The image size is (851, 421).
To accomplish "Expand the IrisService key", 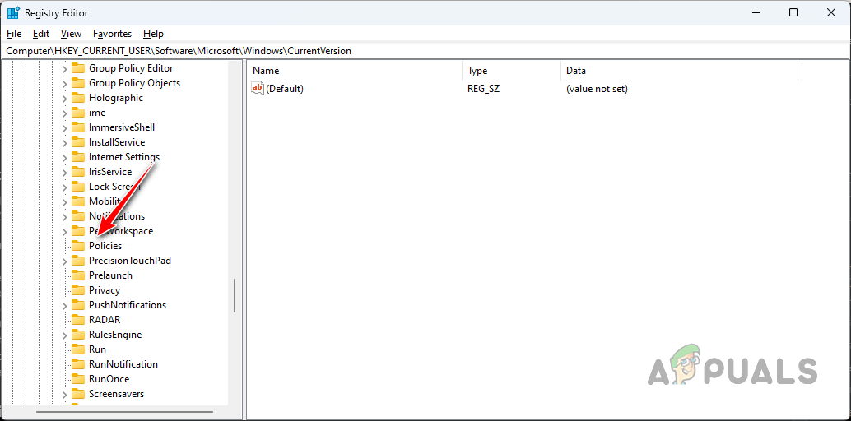I will click(x=64, y=172).
